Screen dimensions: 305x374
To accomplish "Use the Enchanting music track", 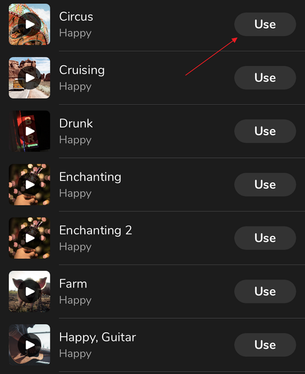I will tap(265, 184).
